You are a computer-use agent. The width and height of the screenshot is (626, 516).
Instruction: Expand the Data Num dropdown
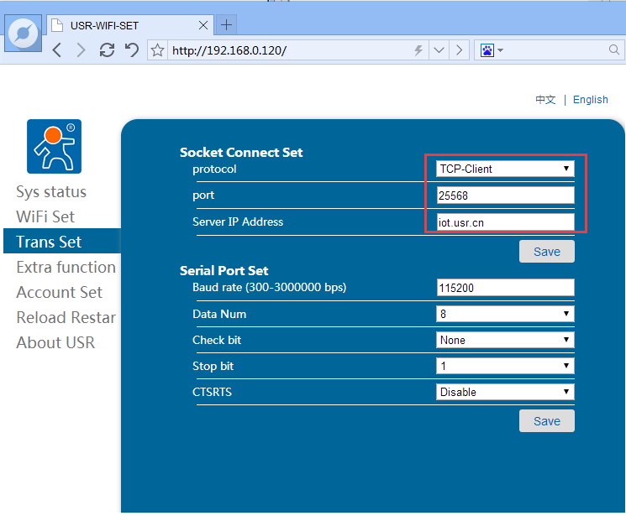505,315
